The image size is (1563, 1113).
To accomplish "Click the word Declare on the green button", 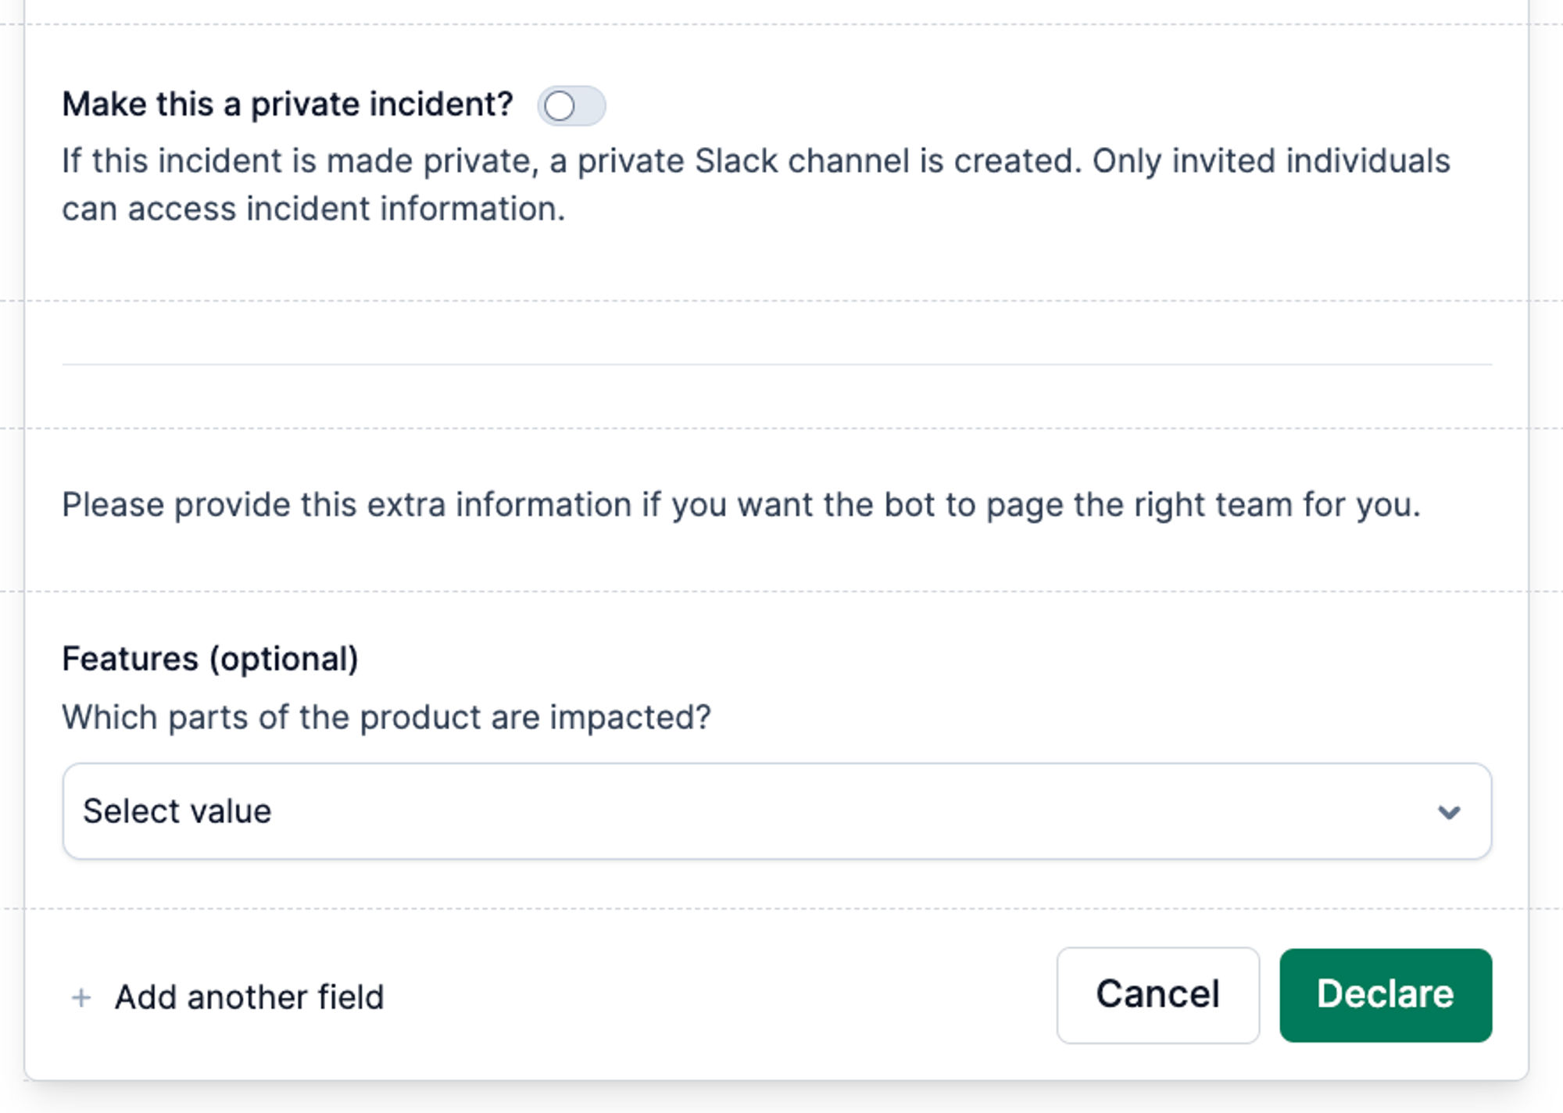I will click(1385, 994).
